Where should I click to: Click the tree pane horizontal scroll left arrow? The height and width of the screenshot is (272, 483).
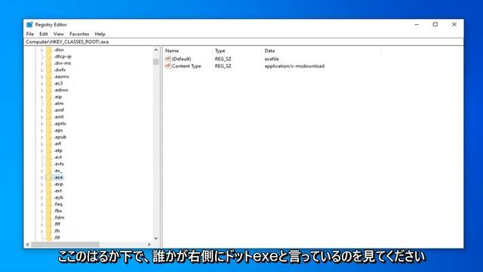tap(28, 245)
